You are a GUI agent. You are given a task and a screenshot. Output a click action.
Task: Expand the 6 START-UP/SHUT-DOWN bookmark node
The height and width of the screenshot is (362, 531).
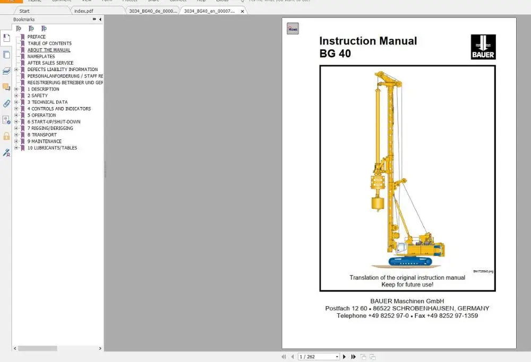pos(16,122)
